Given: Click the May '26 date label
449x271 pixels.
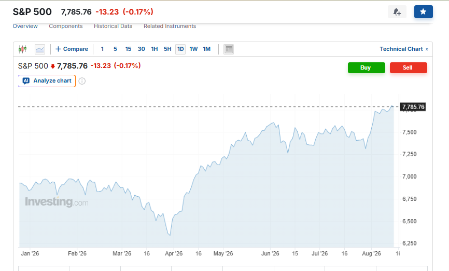Looking at the screenshot, I should (x=223, y=253).
